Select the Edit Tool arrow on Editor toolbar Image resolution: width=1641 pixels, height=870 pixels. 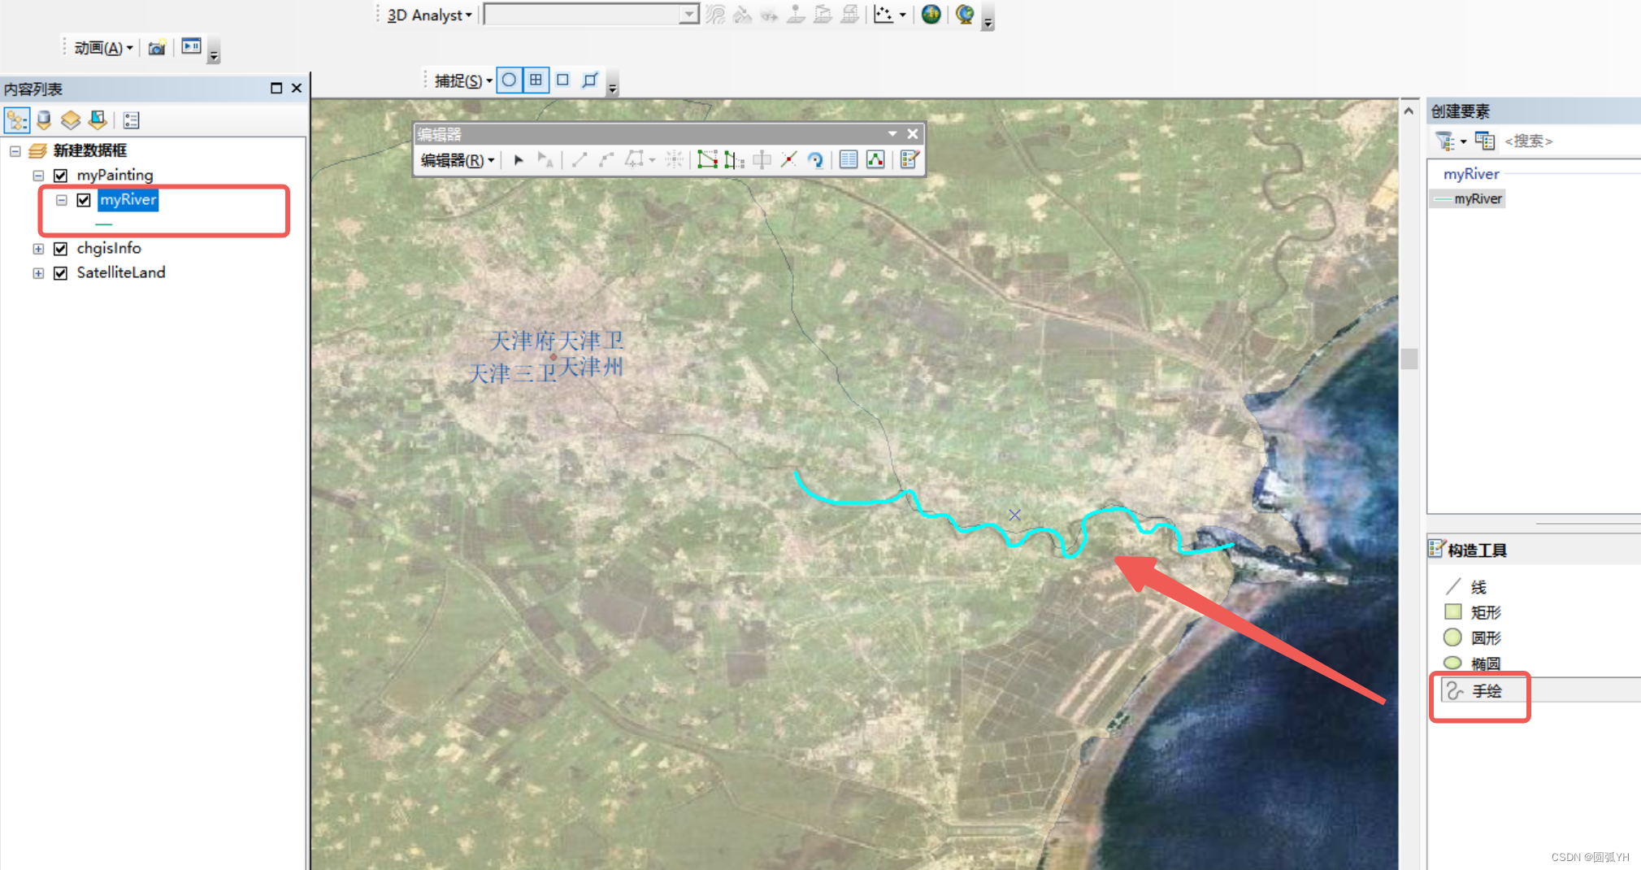click(520, 159)
